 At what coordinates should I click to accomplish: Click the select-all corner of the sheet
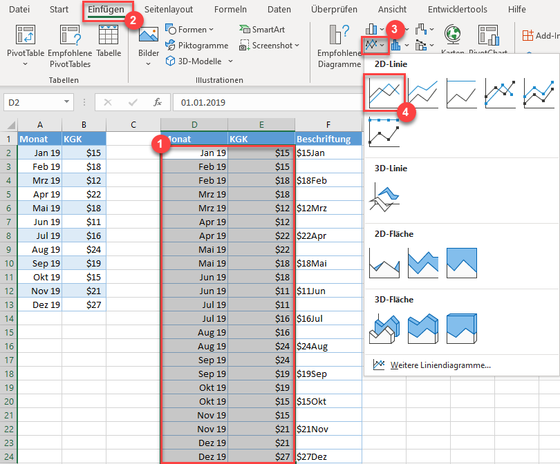pos(9,125)
